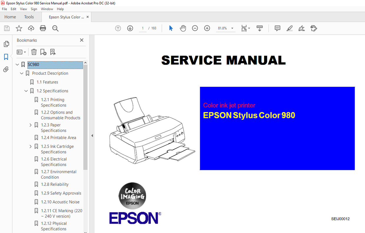365x233 pixels.
Task: Click the stamp tool icon
Action: click(313, 28)
